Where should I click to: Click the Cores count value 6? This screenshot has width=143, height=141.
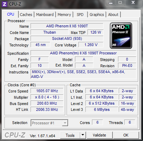point(98,122)
